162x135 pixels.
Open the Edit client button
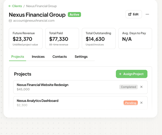(134, 14)
